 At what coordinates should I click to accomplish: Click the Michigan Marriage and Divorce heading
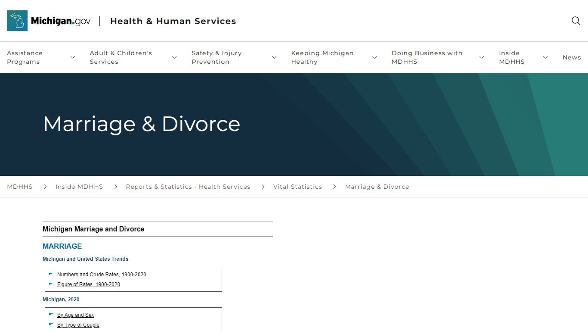click(93, 229)
